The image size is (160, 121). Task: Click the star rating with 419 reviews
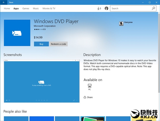[x=40, y=29]
